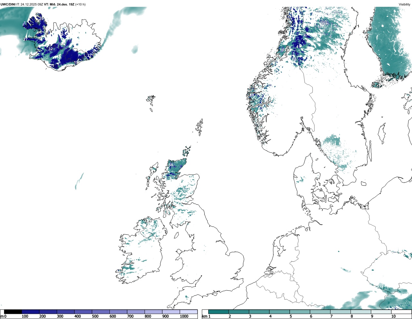
Task: Click the 'UWC/DINI' model name text
Action: coord(8,4)
